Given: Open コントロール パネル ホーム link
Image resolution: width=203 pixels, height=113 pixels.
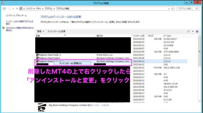Looking at the screenshot, I should point(16,16).
